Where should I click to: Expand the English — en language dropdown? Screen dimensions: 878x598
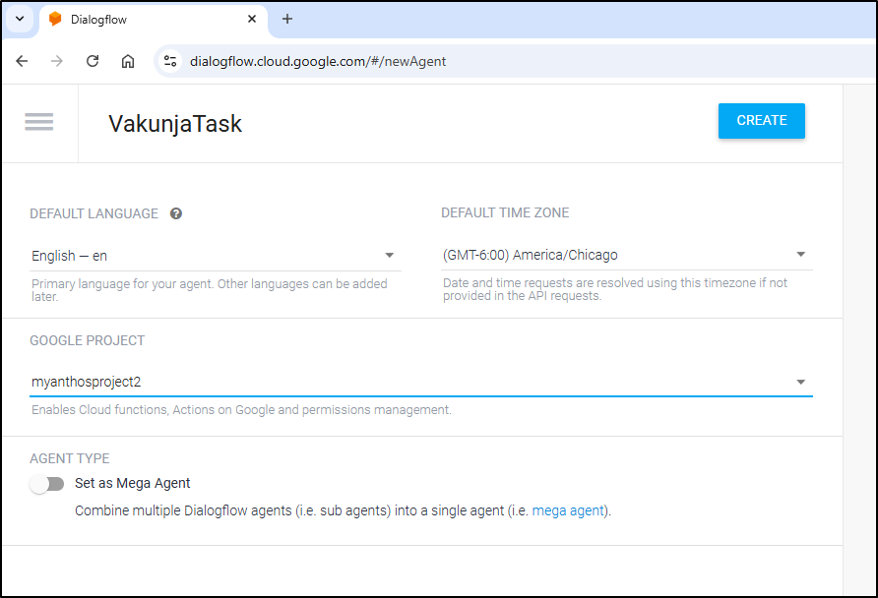point(216,256)
